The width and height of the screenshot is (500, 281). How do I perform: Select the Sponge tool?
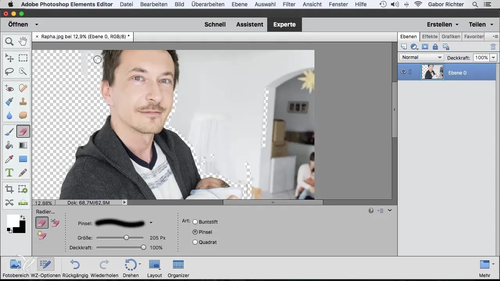click(x=23, y=115)
